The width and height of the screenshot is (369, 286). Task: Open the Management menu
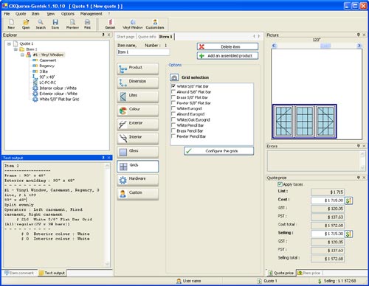(x=92, y=14)
